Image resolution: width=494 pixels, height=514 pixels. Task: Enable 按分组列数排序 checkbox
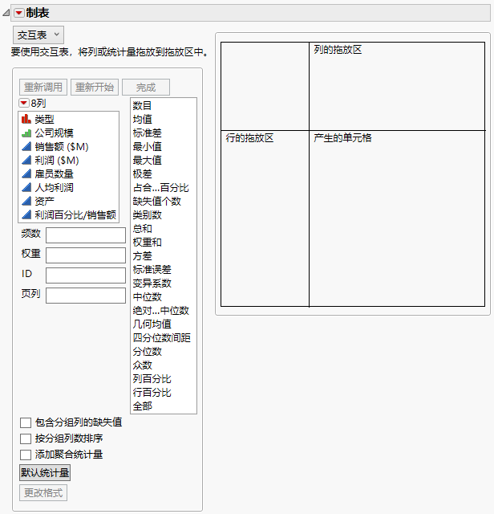coord(26,439)
